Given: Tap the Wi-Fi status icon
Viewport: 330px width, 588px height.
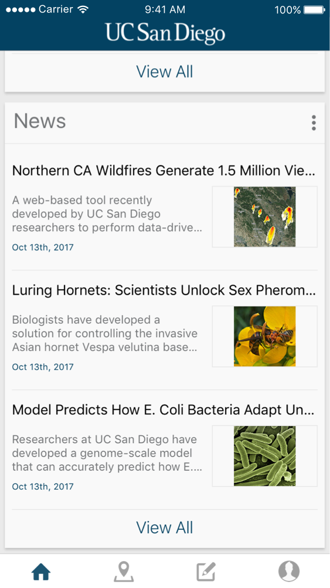Looking at the screenshot, I should coord(83,10).
